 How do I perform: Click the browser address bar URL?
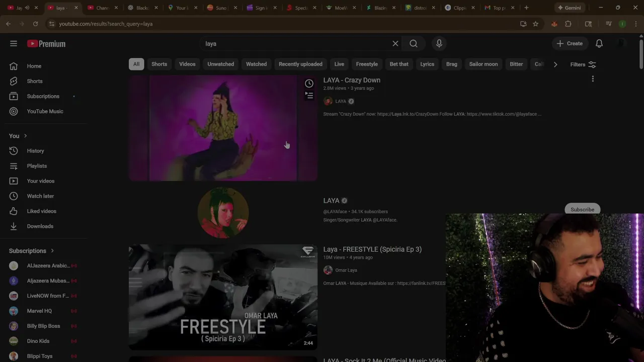tap(106, 24)
